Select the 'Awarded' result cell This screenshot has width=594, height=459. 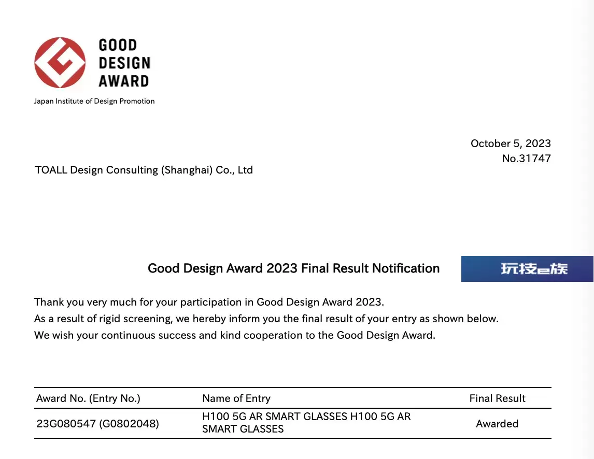coord(497,424)
